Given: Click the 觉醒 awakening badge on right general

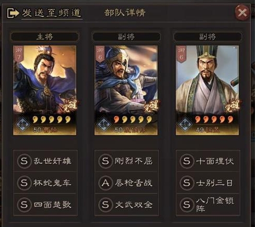Looking at the screenshot, I should pos(234,106).
